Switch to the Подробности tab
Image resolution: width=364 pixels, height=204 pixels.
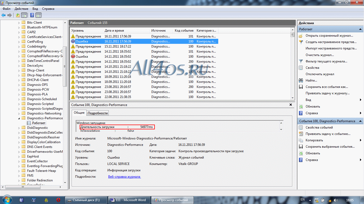click(98, 113)
